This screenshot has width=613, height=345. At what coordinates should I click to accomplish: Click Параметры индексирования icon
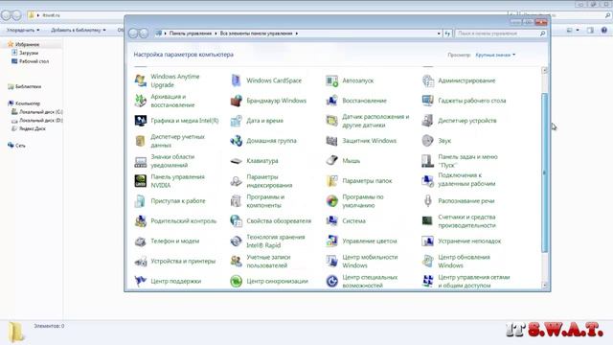(237, 181)
